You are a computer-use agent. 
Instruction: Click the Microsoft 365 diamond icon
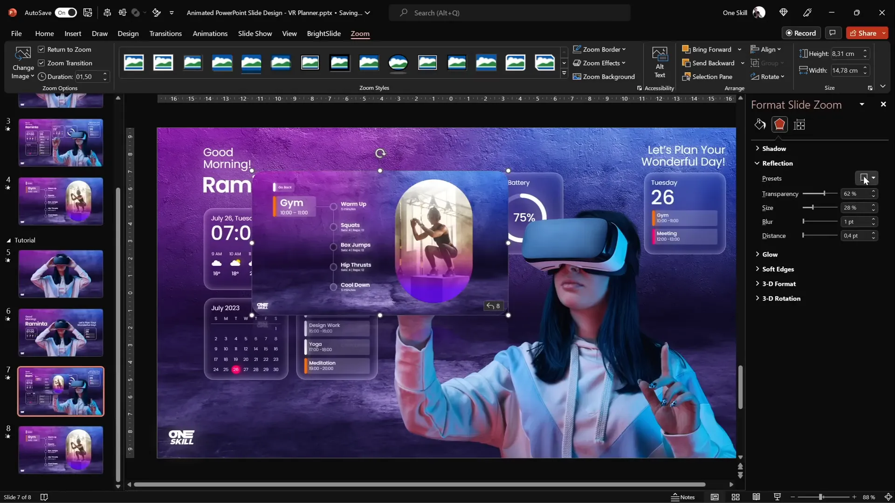point(783,13)
